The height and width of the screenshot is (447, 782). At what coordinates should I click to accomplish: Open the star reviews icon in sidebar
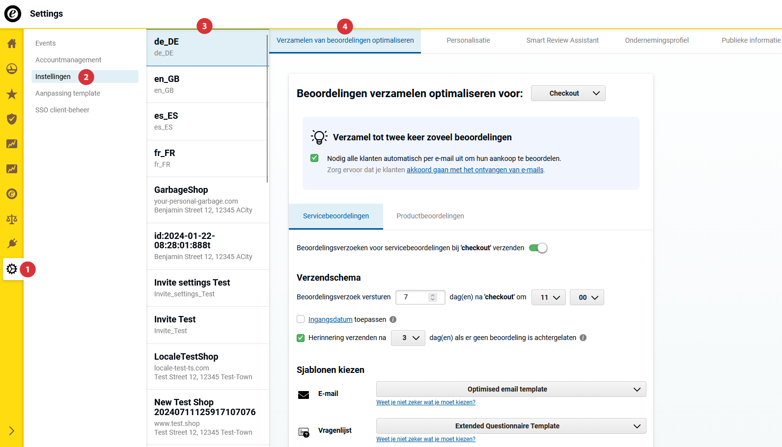click(12, 94)
